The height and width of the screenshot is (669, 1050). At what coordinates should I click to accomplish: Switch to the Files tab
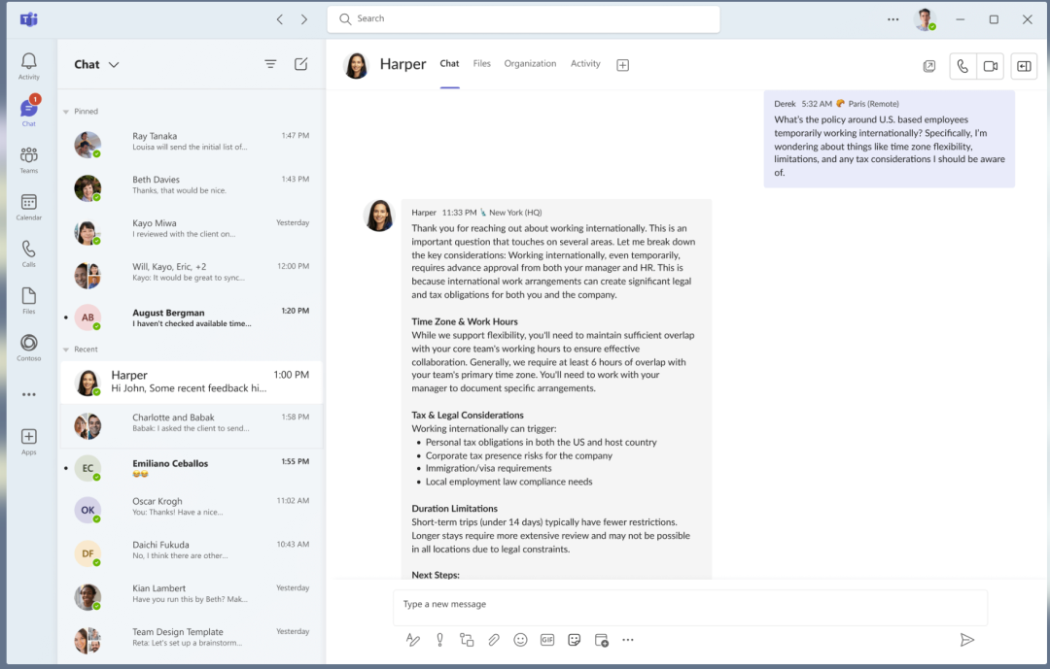(x=481, y=64)
